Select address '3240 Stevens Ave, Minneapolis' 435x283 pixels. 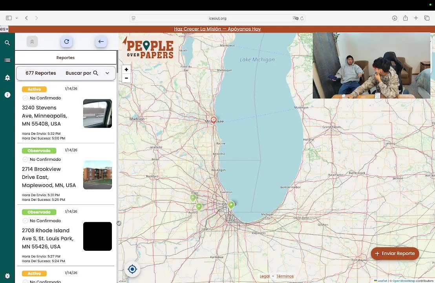pyautogui.click(x=44, y=116)
